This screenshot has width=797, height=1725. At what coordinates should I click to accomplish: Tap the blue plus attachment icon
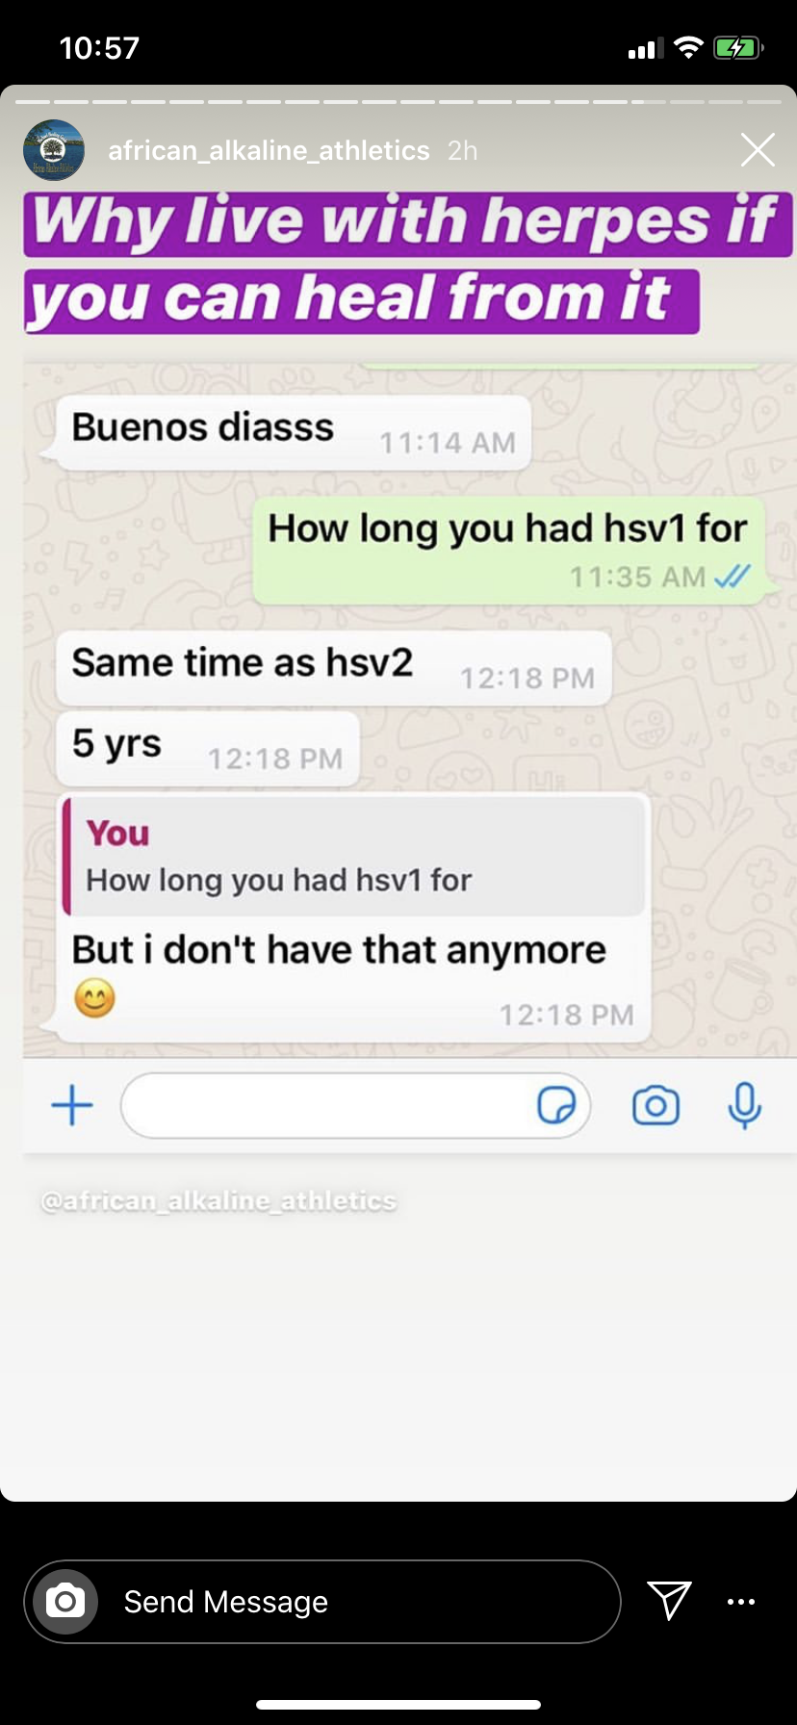[72, 1105]
